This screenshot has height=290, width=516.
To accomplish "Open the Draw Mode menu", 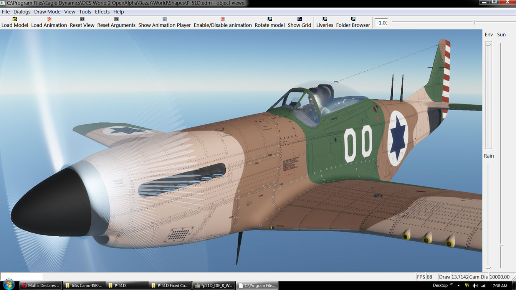I will tap(47, 12).
